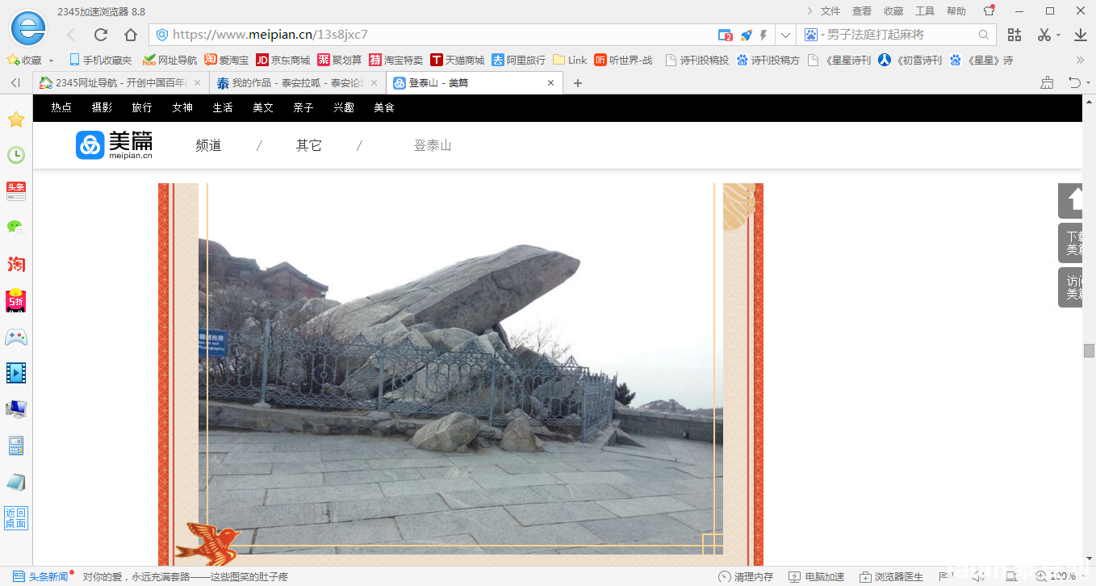The image size is (1096, 586).
Task: Open the downloads arrow icon
Action: (x=1081, y=35)
